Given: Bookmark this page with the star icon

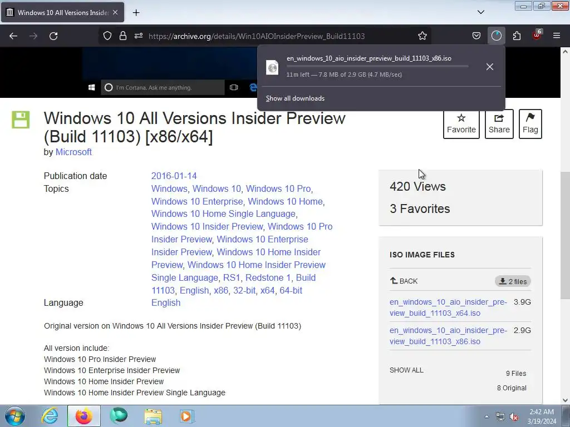Looking at the screenshot, I should (422, 36).
